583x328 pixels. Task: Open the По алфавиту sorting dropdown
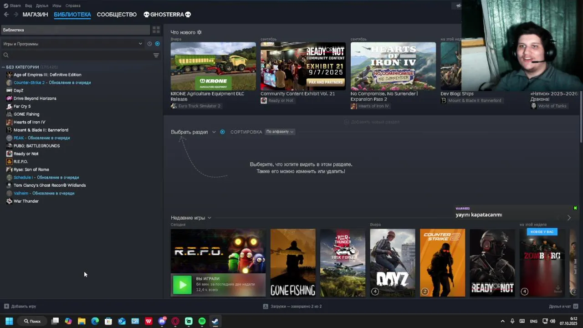(x=280, y=132)
